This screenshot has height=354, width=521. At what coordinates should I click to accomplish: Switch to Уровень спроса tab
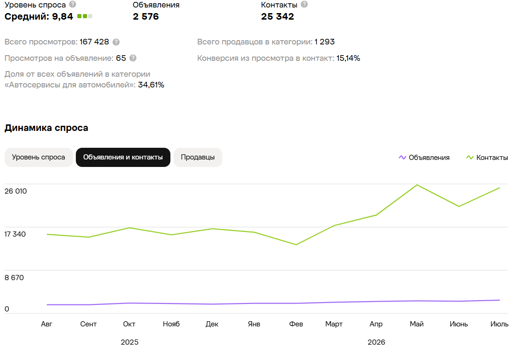[x=38, y=158]
